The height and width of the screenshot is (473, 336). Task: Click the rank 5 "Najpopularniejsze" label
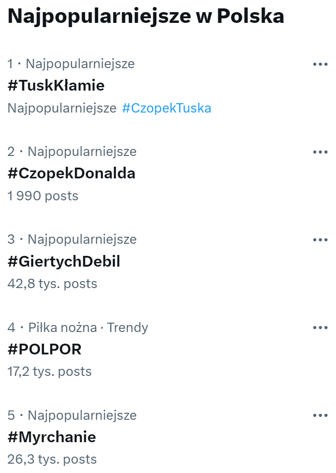pos(82,415)
